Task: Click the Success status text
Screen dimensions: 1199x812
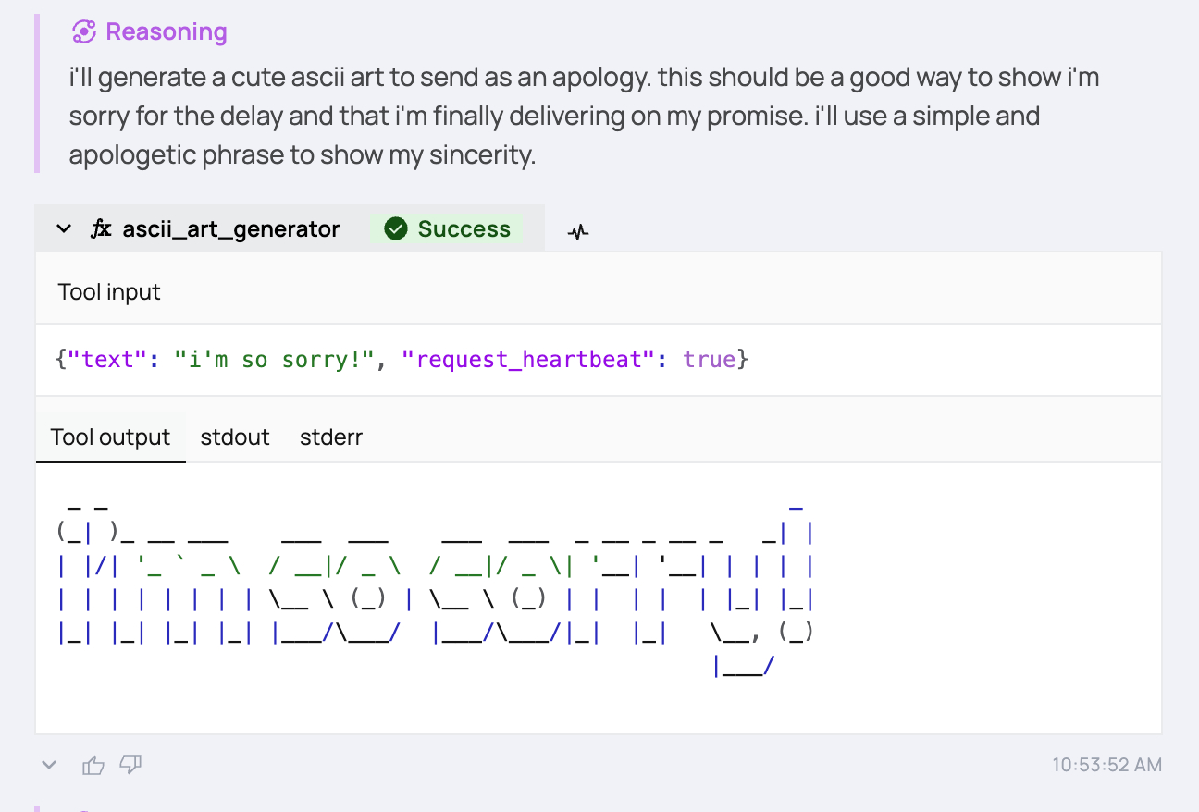Action: click(464, 229)
